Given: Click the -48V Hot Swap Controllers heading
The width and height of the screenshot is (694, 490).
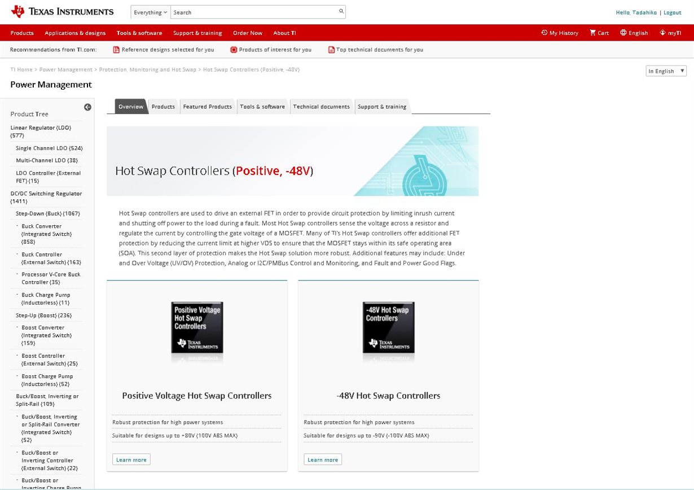Looking at the screenshot, I should [388, 396].
